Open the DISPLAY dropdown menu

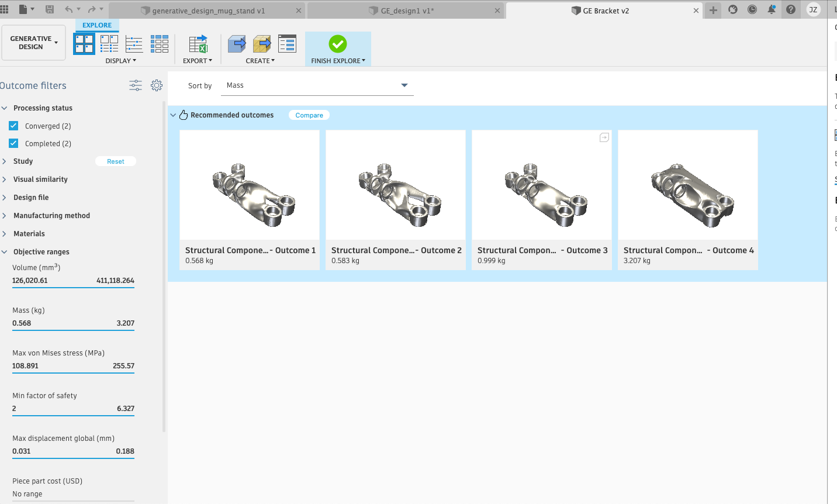click(x=121, y=61)
